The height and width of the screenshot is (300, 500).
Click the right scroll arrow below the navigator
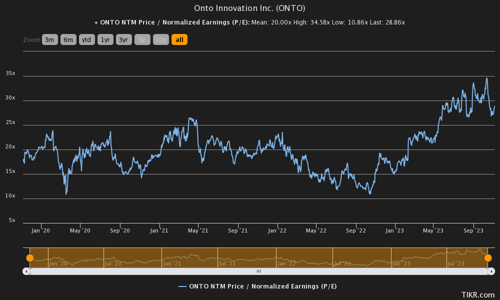point(492,271)
